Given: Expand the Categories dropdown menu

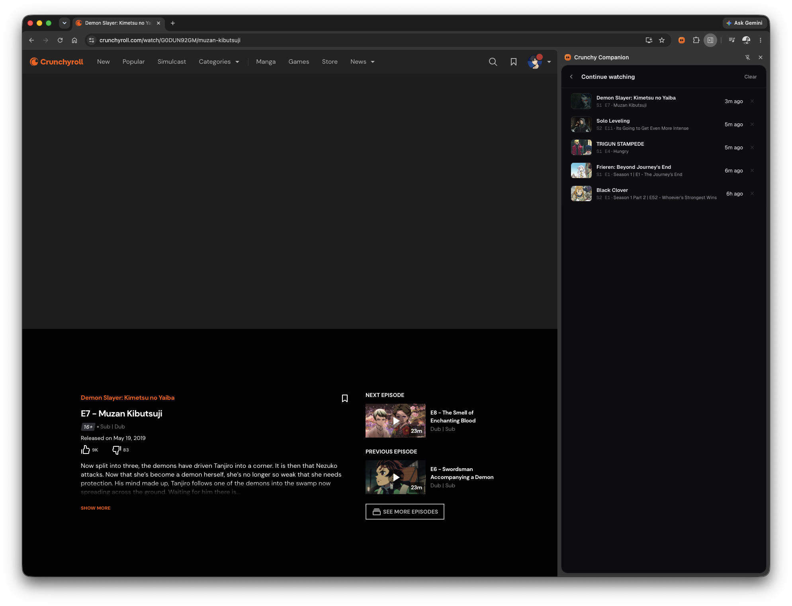Looking at the screenshot, I should pyautogui.click(x=219, y=62).
